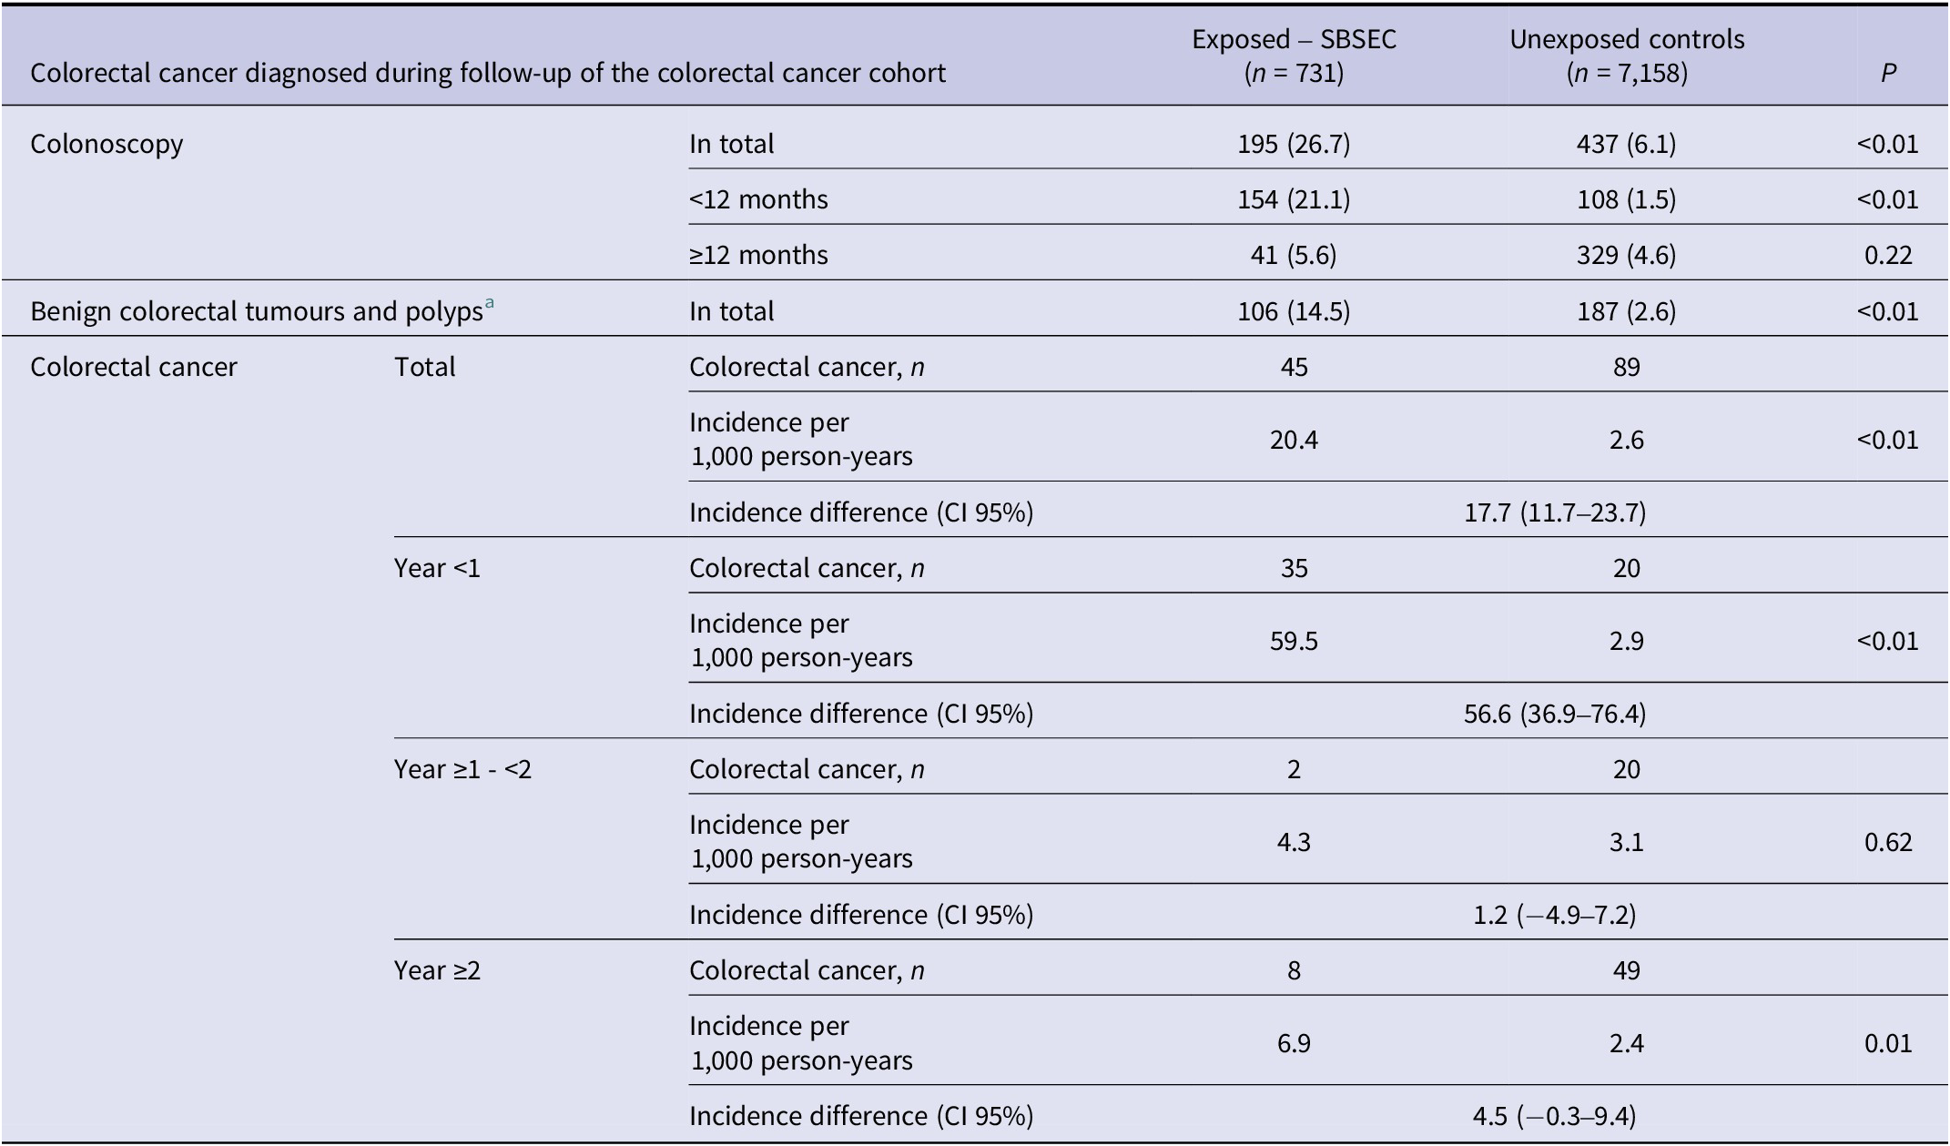Select the Year <1 subgroup label

tap(437, 568)
